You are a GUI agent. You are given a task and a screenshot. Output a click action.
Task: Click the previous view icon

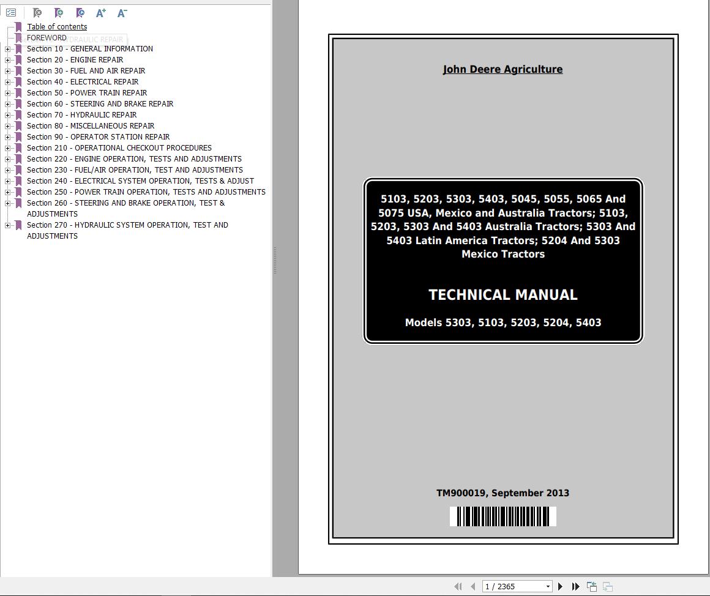[592, 586]
